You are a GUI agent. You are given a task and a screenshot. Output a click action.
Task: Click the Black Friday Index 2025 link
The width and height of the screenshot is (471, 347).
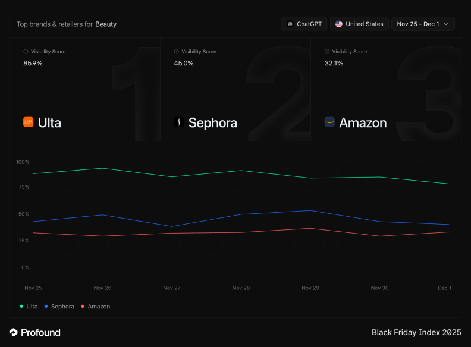416,332
